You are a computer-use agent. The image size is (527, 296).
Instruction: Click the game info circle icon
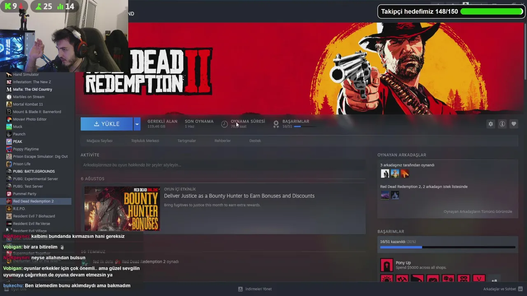(502, 124)
